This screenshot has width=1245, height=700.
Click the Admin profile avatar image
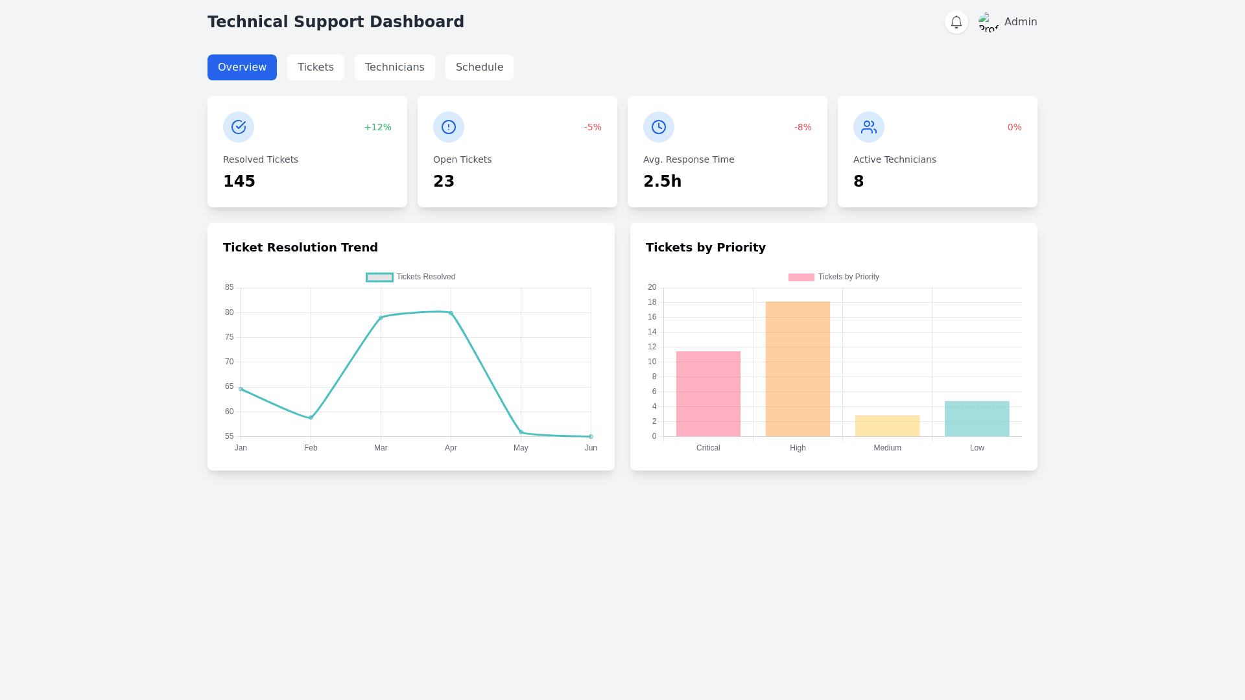988,22
